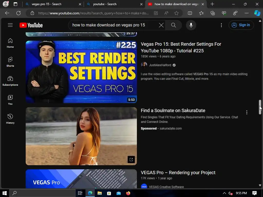Click the muted volume tray icon
263x197 pixels.
pos(230,193)
